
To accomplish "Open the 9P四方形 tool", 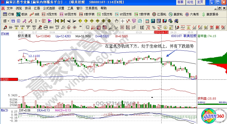I will click(x=68, y=14).
